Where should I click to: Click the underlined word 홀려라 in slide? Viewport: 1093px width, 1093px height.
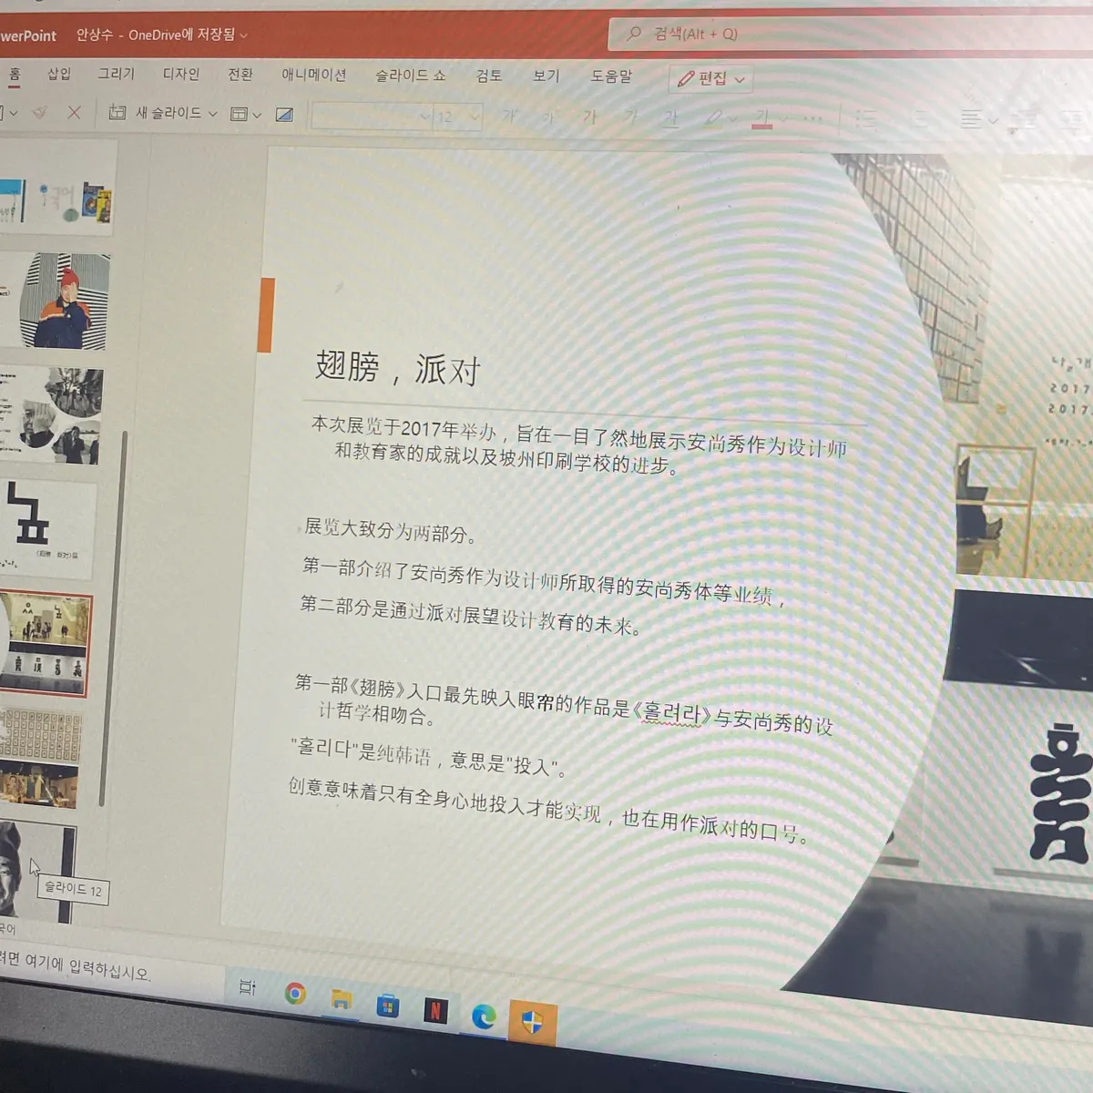(672, 713)
